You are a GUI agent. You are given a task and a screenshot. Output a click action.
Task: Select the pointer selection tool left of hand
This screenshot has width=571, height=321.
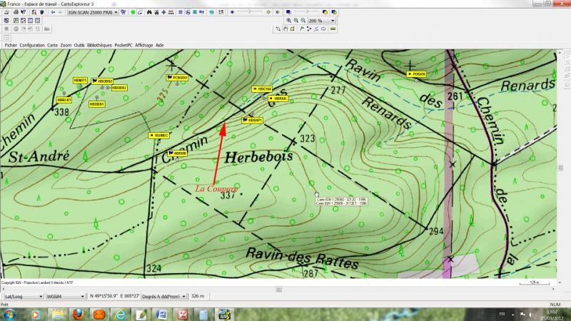(278, 29)
